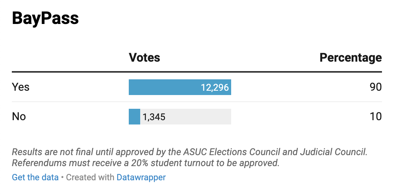
Task: Sort by the Percentage column header
Action: [x=350, y=58]
